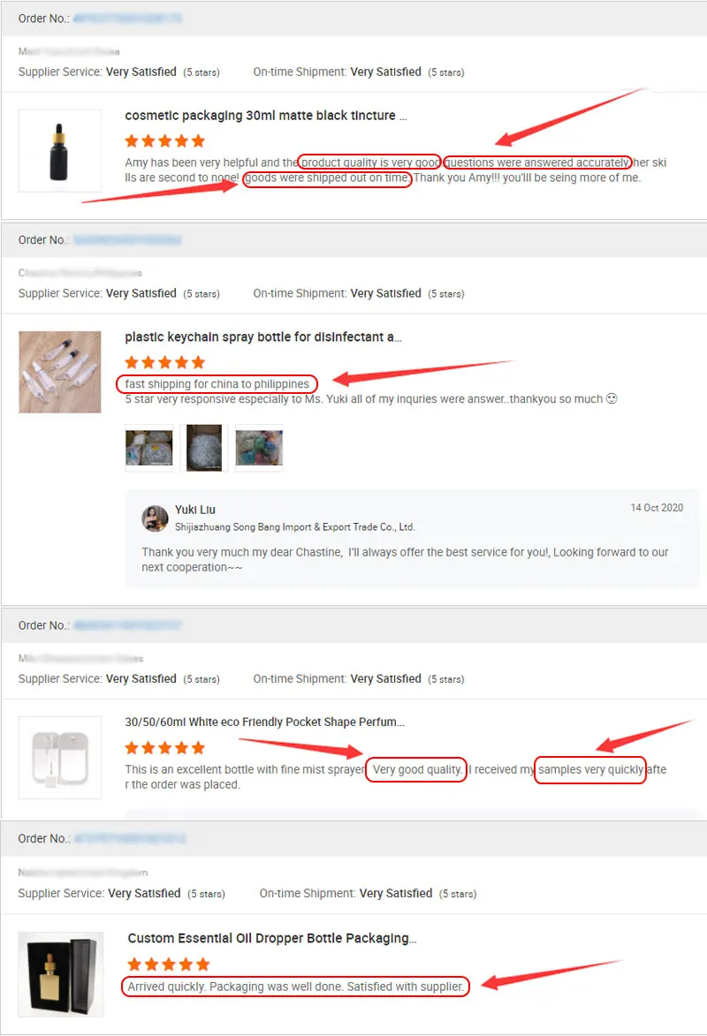Click the smiley emoji in Philippines review
707x1036 pixels.
(612, 398)
